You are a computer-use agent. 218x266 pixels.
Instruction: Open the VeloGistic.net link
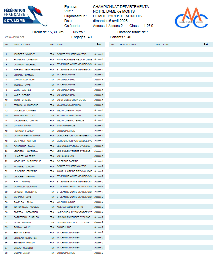(x=14, y=37)
